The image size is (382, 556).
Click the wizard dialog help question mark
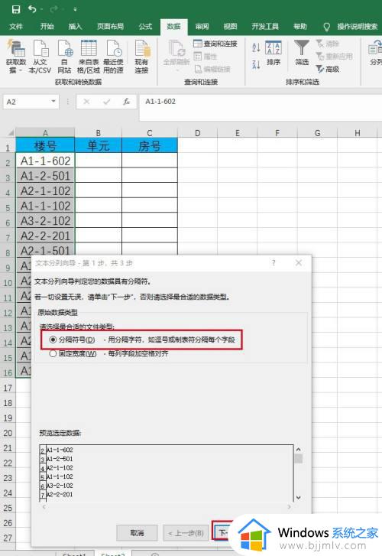point(274,263)
